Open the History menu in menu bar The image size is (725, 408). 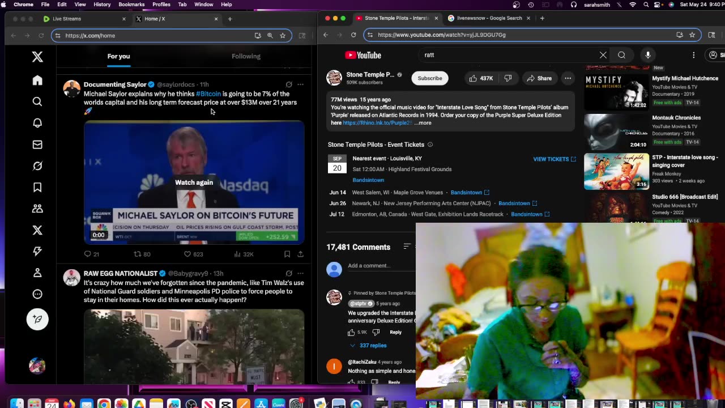coord(102,5)
